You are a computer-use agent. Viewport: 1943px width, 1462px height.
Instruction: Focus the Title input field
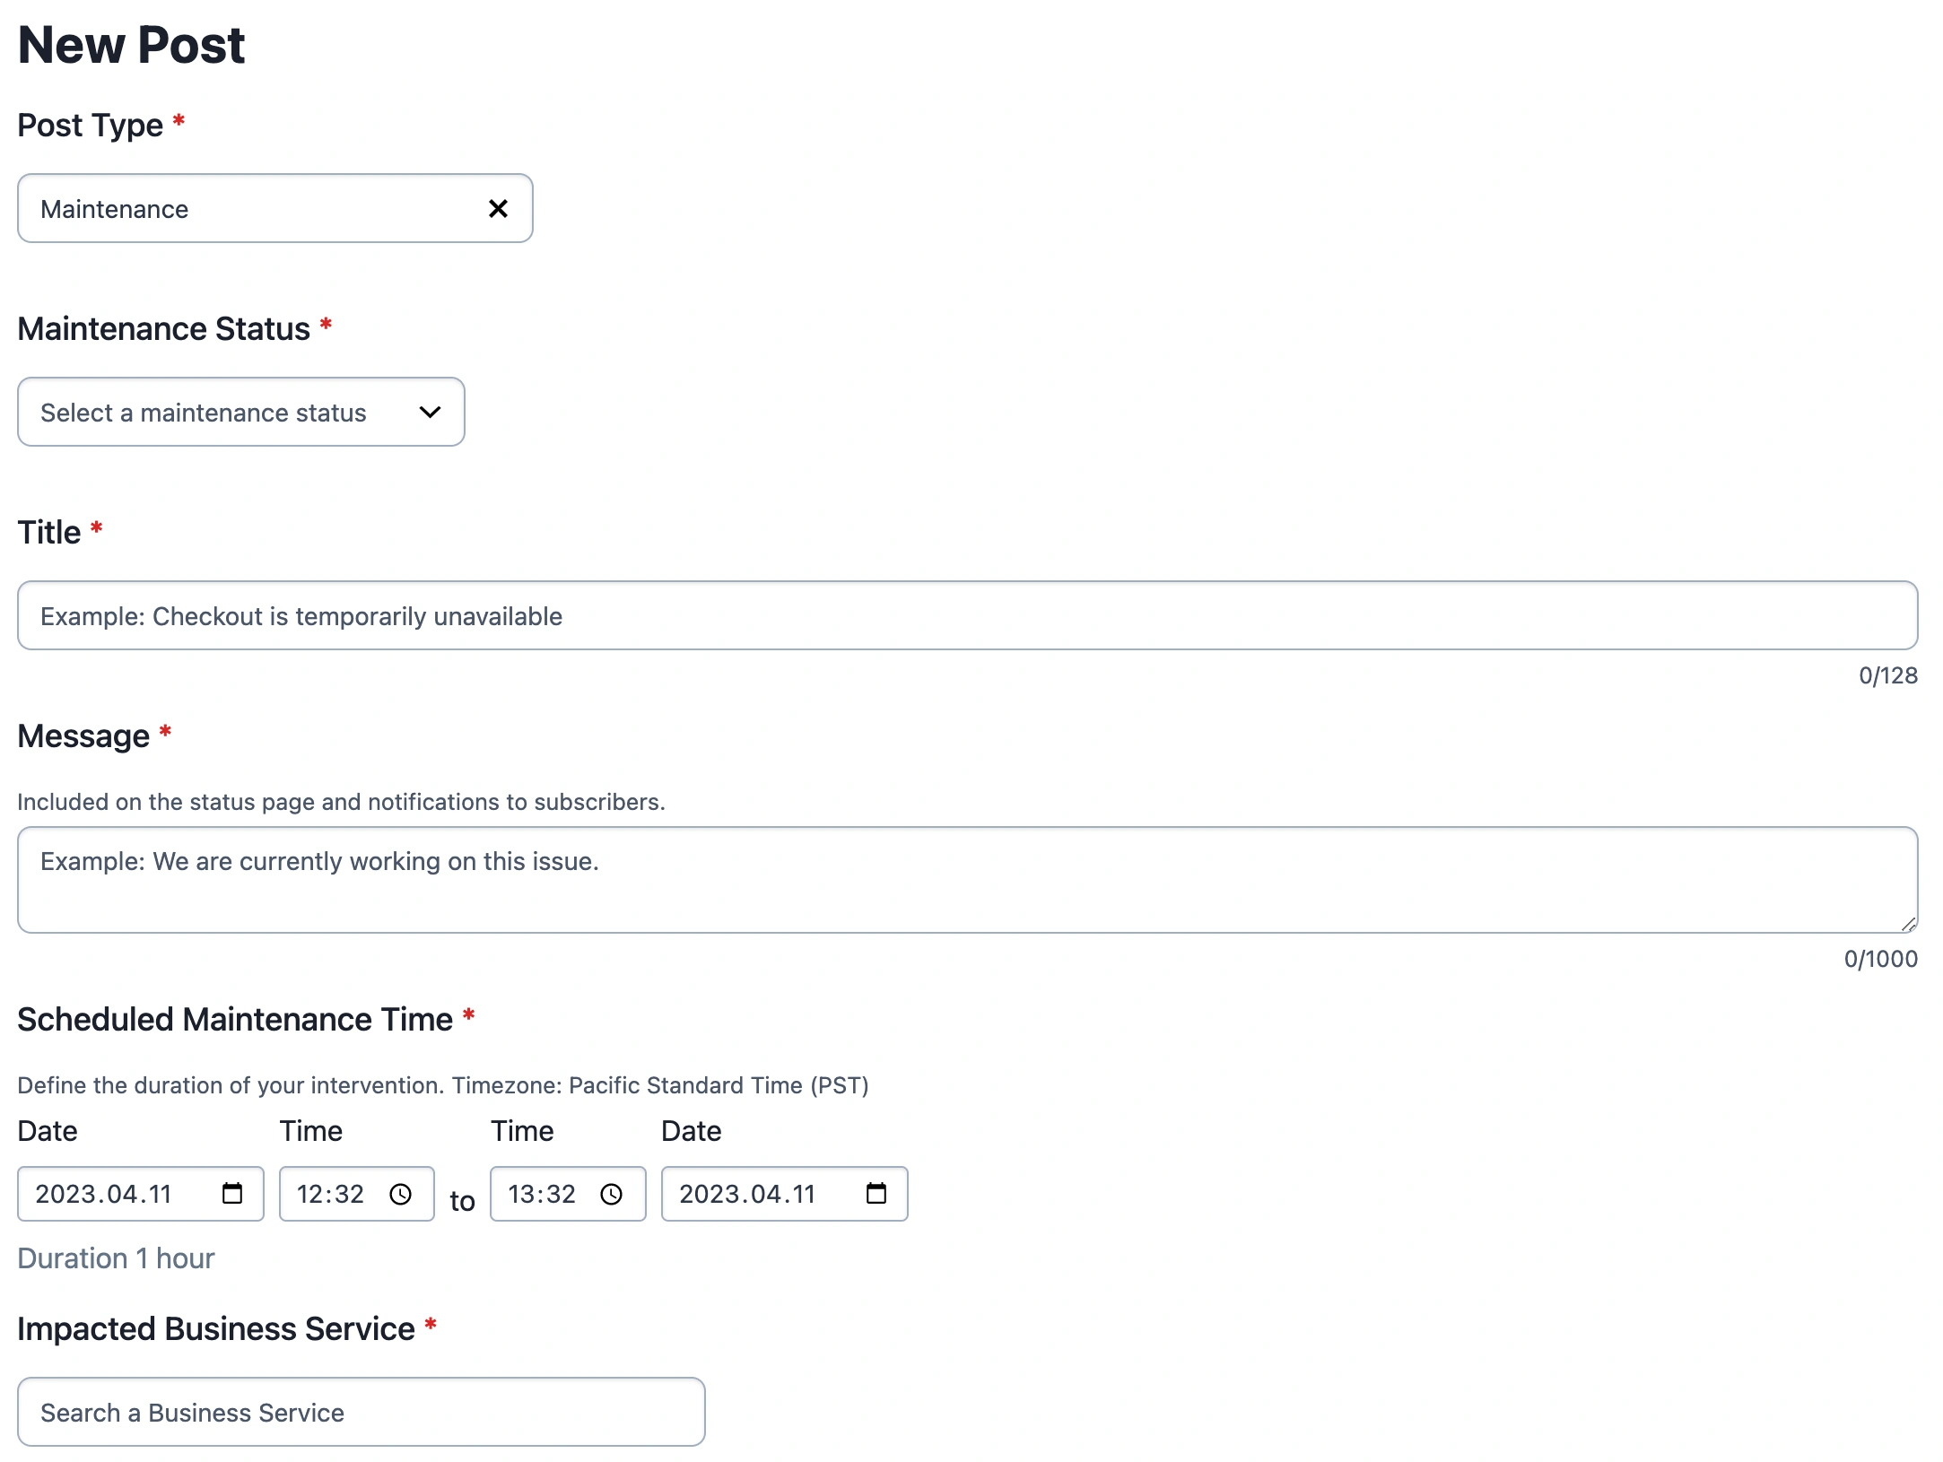point(967,616)
